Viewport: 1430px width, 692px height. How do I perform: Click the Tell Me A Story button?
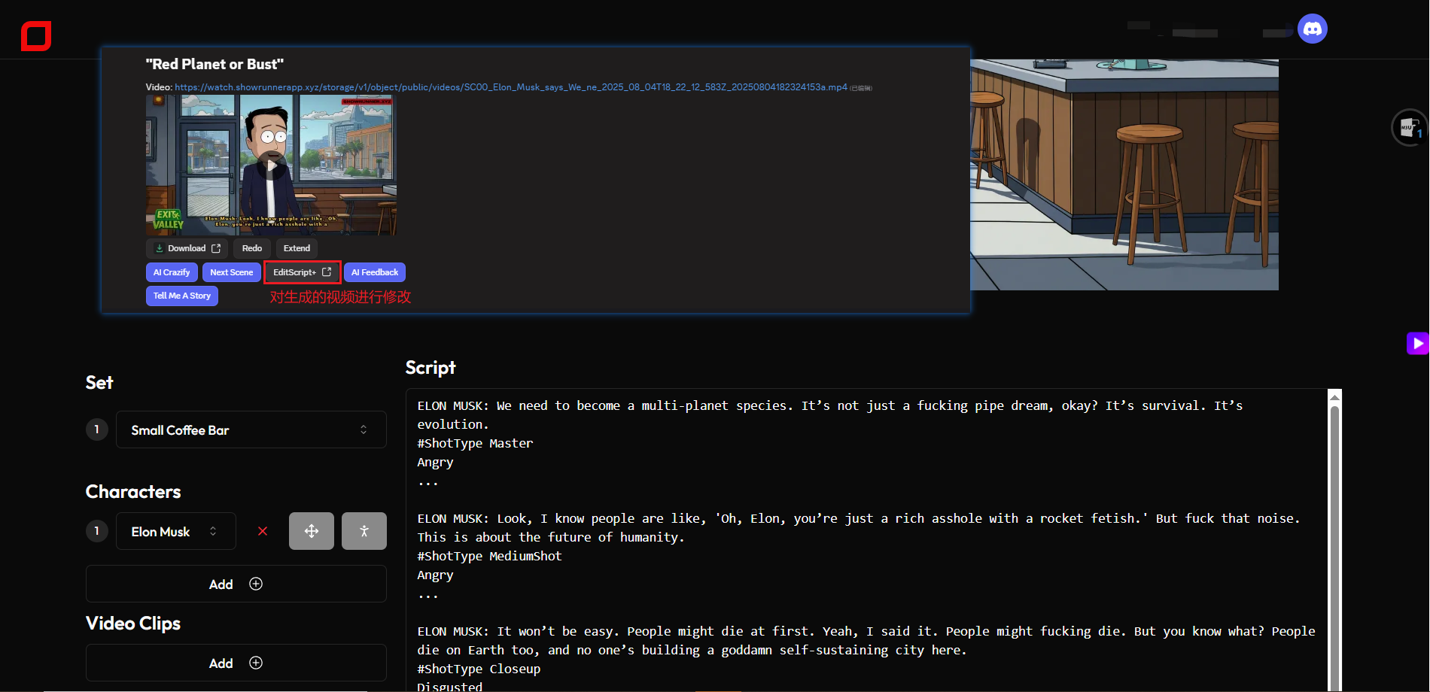pos(182,296)
